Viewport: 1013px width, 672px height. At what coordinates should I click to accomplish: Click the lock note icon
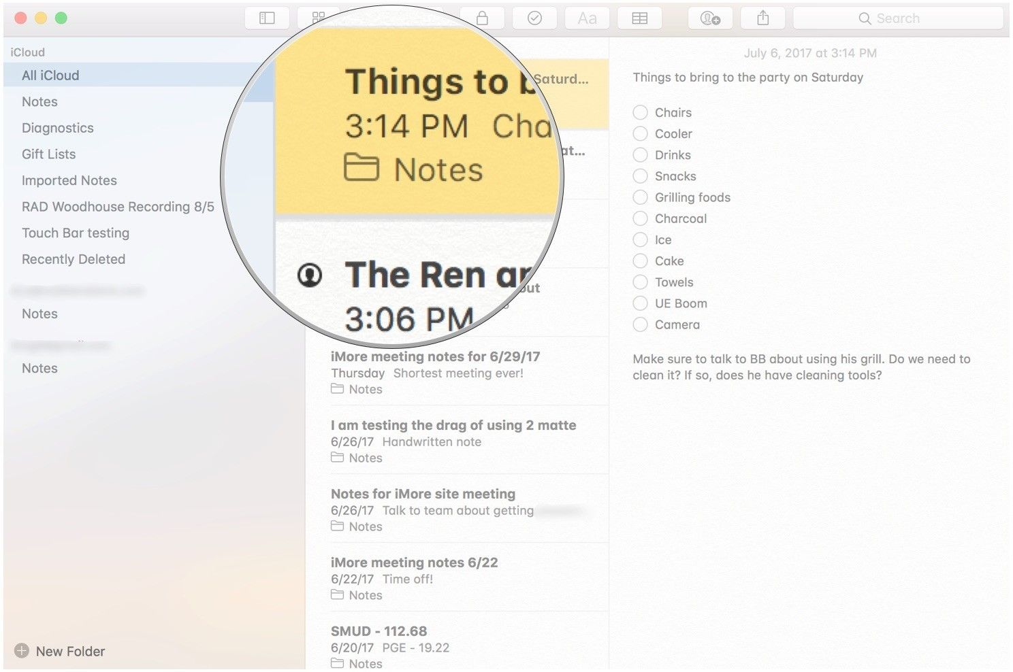(482, 18)
